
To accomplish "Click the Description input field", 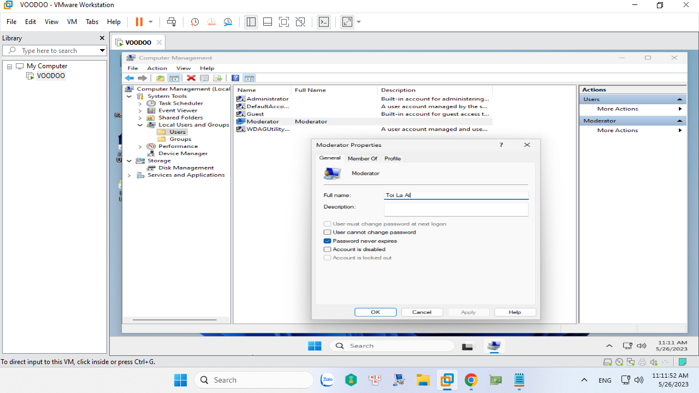I will click(x=456, y=209).
